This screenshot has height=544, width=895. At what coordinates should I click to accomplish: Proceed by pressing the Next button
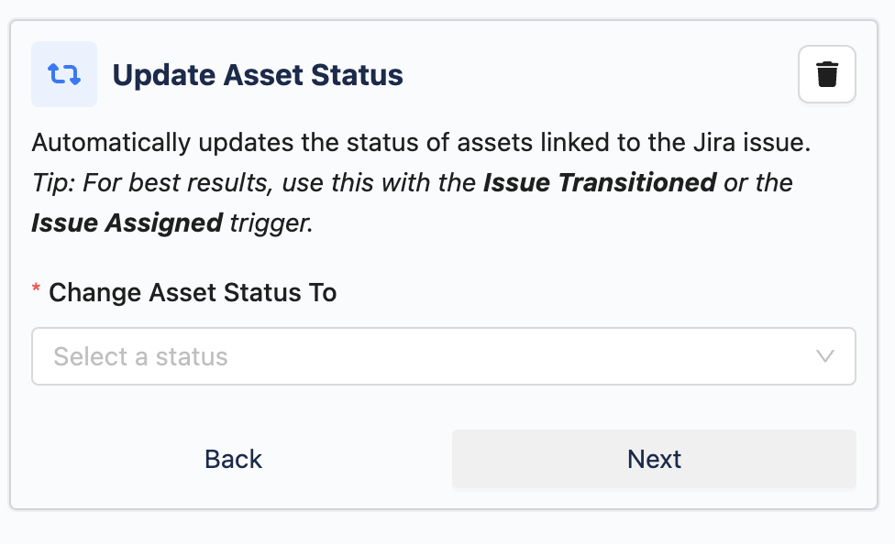654,459
